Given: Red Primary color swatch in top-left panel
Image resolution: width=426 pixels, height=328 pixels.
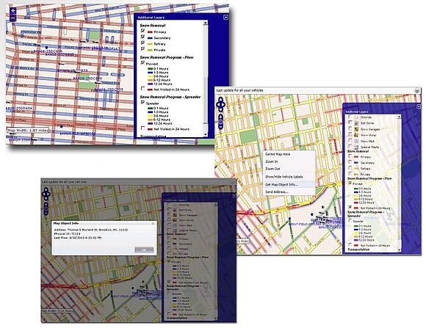Looking at the screenshot, I should pyautogui.click(x=150, y=32).
